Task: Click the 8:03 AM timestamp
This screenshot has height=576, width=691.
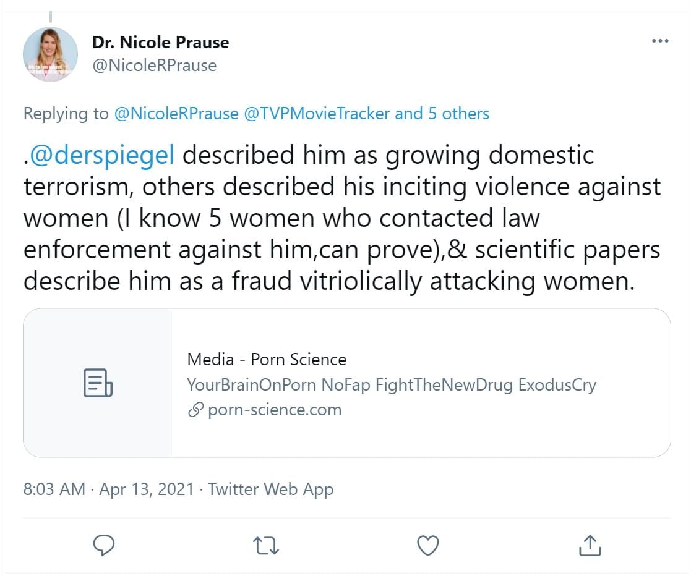Action: pyautogui.click(x=54, y=489)
